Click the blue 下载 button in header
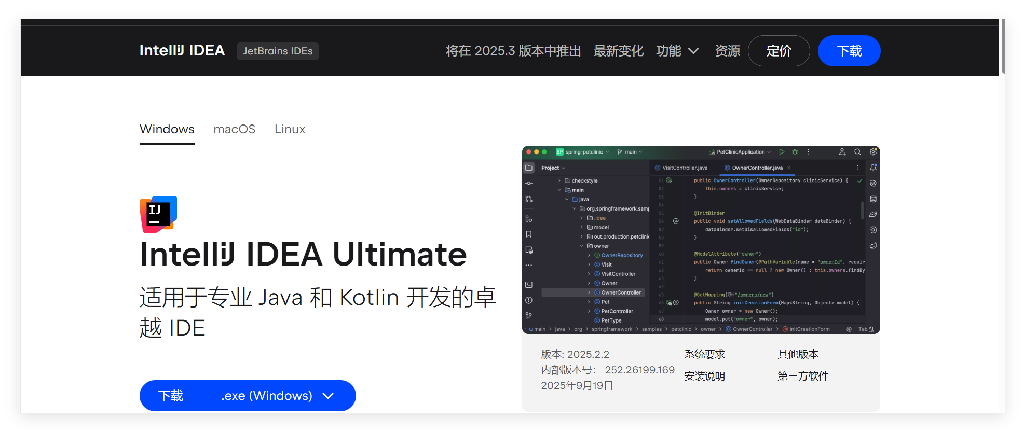1024x432 pixels. 849,51
